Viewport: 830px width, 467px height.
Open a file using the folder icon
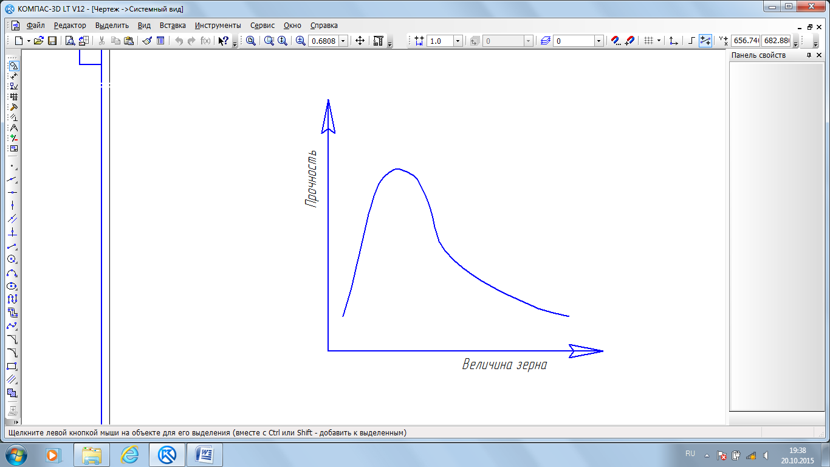tap(38, 41)
